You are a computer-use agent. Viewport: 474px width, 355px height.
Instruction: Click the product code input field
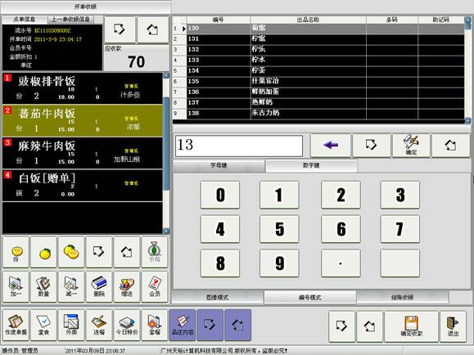point(239,146)
